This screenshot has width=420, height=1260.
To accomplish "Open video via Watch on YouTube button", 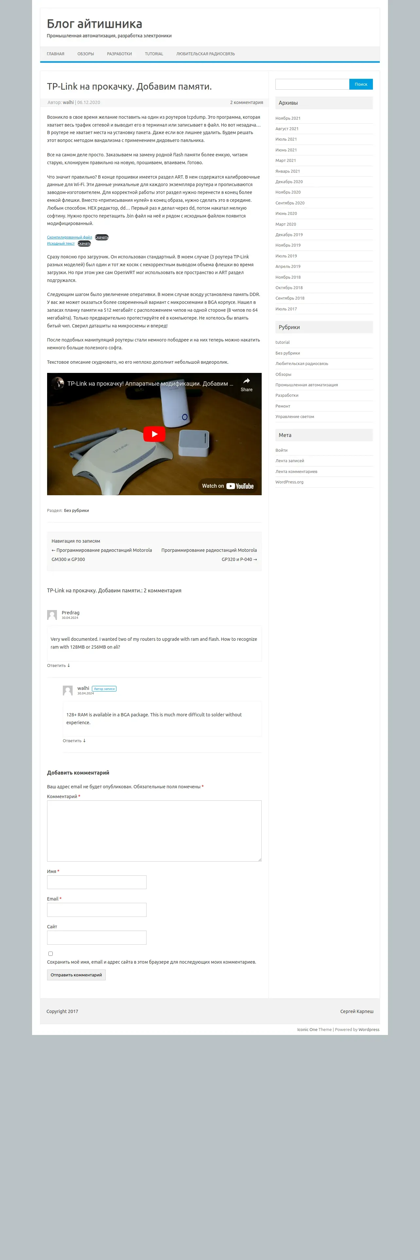I will (228, 486).
